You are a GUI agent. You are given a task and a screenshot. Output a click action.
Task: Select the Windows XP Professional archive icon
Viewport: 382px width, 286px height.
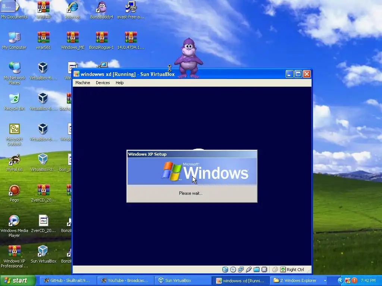pos(14,257)
